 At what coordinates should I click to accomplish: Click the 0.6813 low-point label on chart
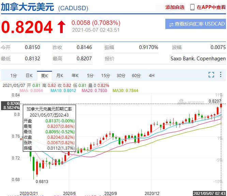[x=42, y=182]
